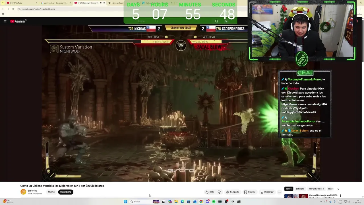This screenshot has height=205, width=364.
Task: Open Spotify from the taskbar
Action: click(x=214, y=202)
